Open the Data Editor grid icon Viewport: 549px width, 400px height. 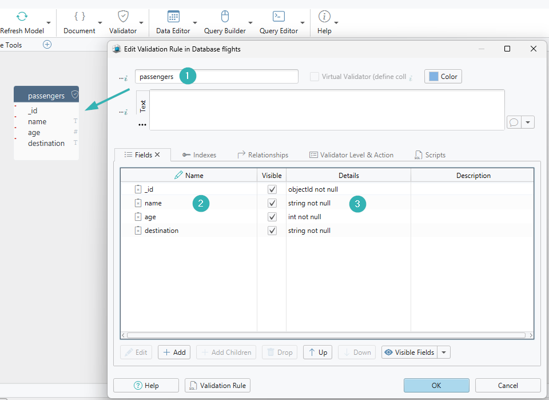pos(173,16)
